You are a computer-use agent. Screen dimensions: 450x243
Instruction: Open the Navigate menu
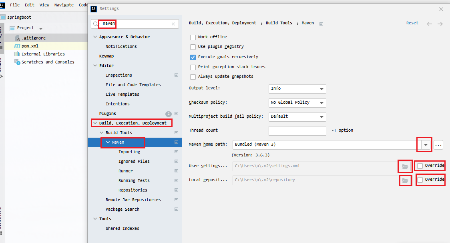coord(64,5)
